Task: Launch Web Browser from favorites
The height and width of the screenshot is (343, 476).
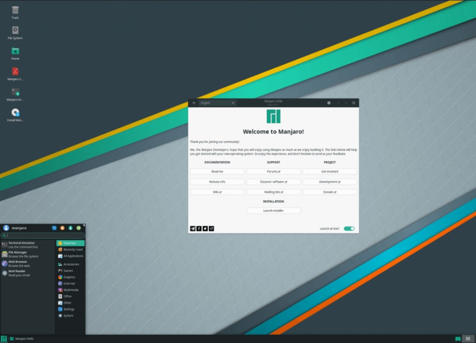Action: [27, 264]
